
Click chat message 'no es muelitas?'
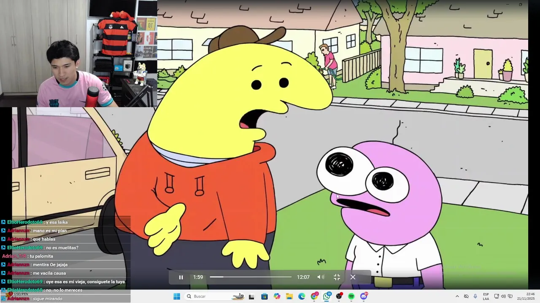62,247
